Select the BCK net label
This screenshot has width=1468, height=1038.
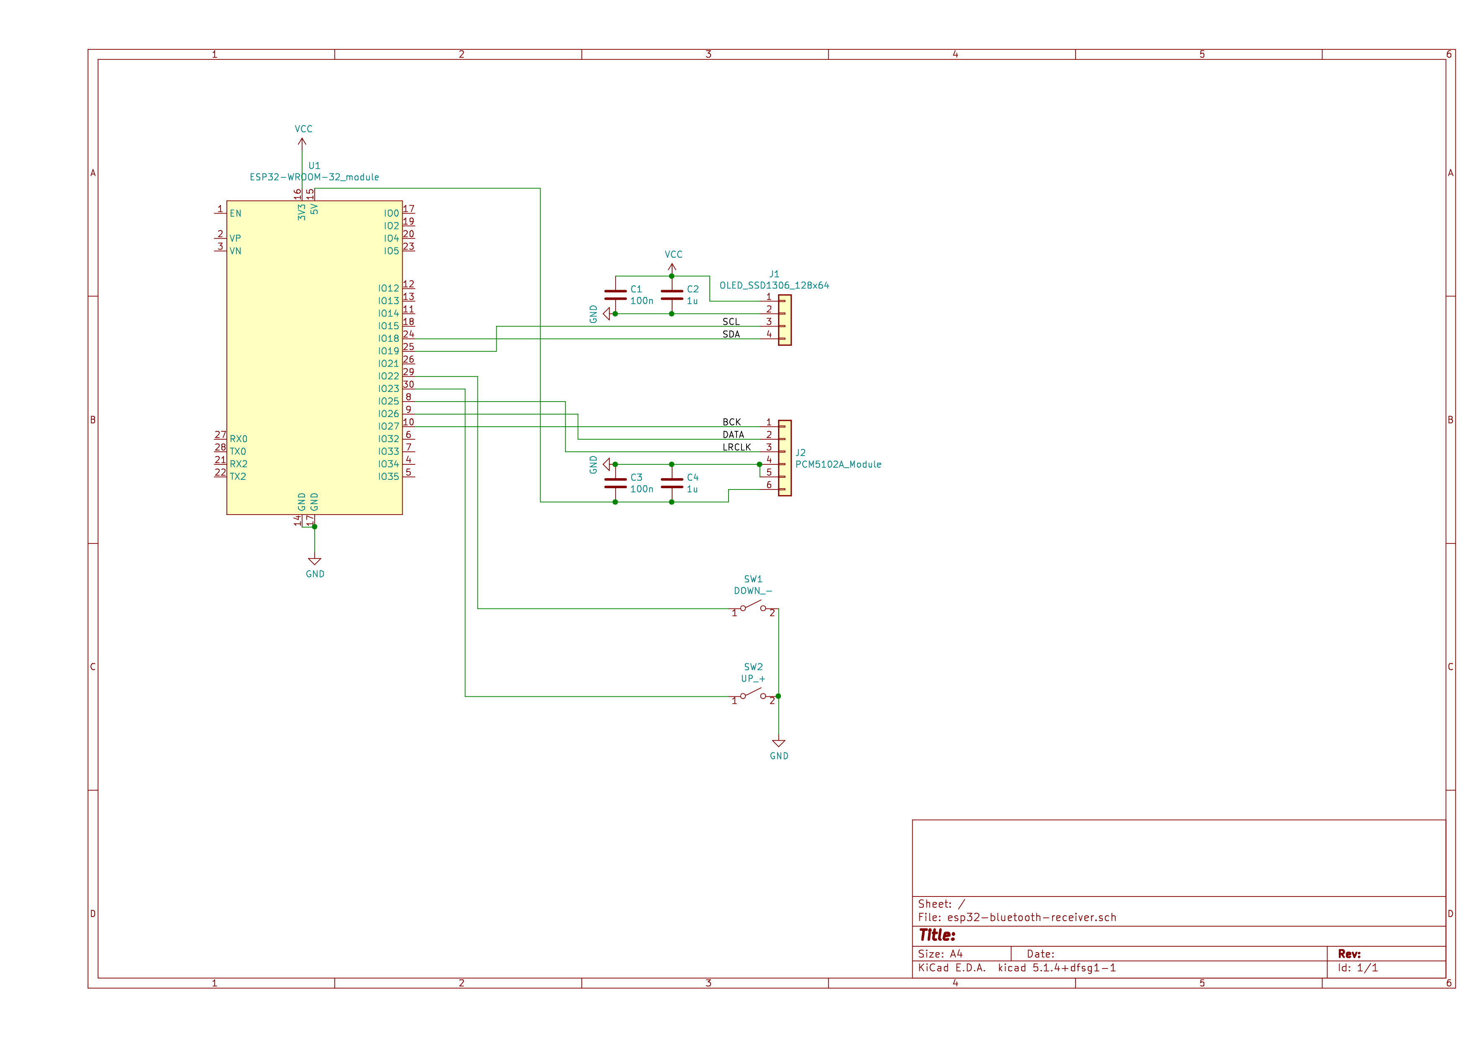point(731,422)
